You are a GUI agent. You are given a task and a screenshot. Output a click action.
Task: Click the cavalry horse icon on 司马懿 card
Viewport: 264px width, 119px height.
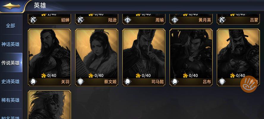pos(127,82)
